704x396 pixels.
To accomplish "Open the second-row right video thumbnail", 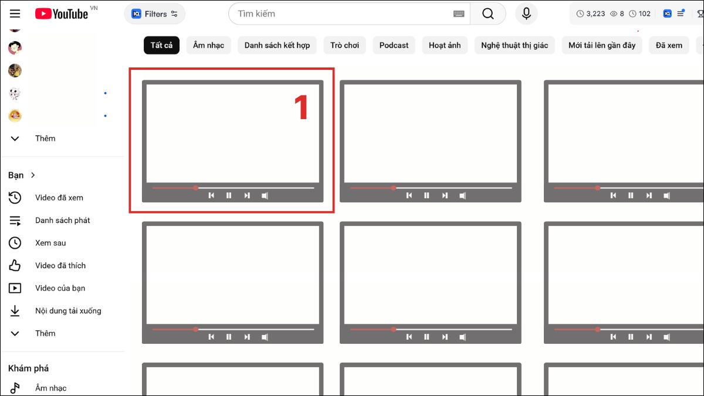I will [x=624, y=283].
